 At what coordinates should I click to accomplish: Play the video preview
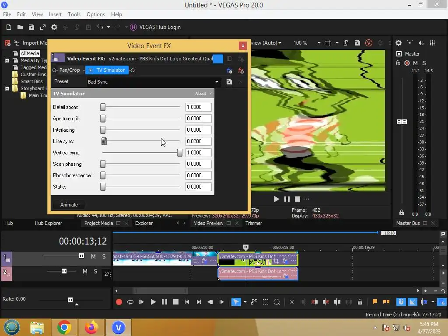[276, 199]
